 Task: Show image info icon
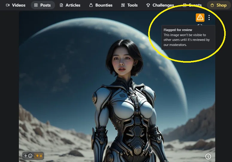(x=208, y=156)
